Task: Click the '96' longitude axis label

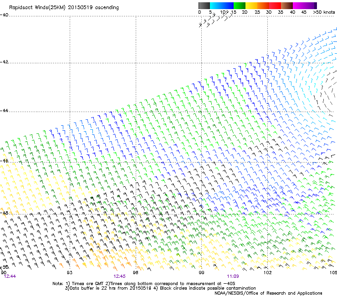Action: (135, 273)
